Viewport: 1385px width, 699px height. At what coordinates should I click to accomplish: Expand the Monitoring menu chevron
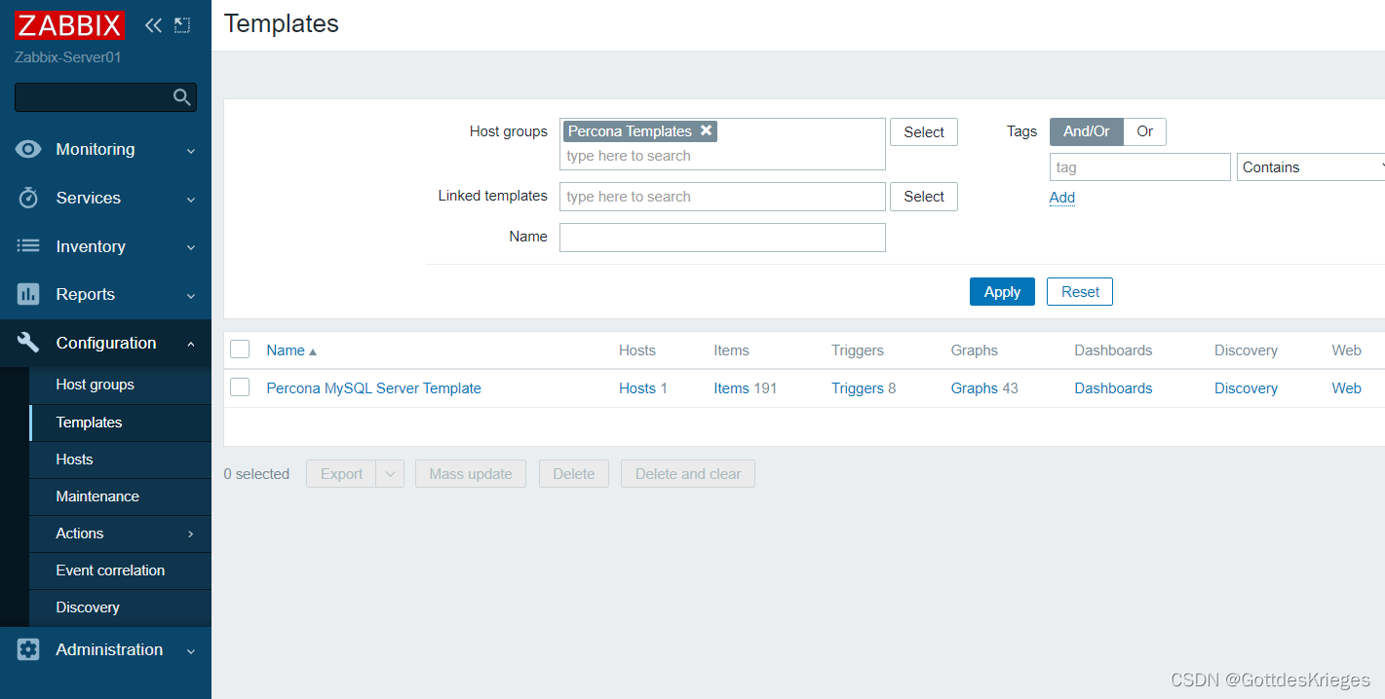point(191,151)
